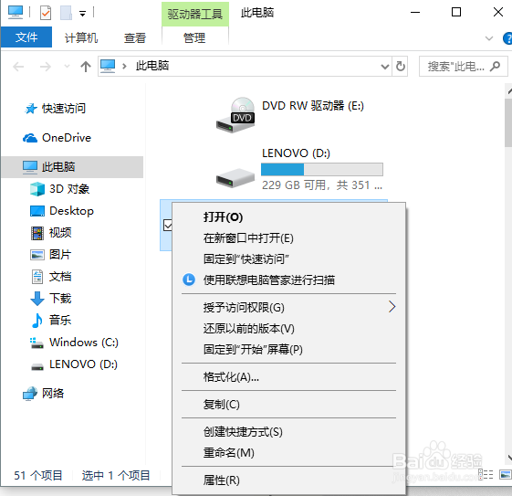Select LENOVO (D:) in the sidebar

coord(74,364)
